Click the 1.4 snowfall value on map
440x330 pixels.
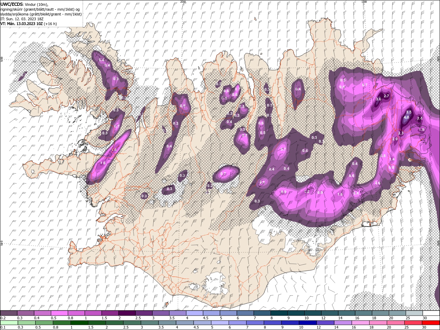392,159
